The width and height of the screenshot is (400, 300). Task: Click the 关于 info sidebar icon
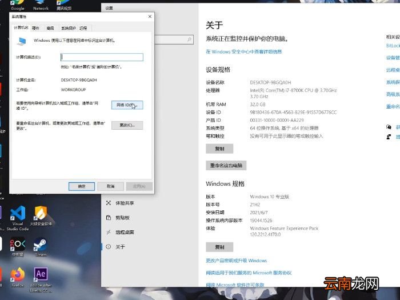(x=109, y=246)
